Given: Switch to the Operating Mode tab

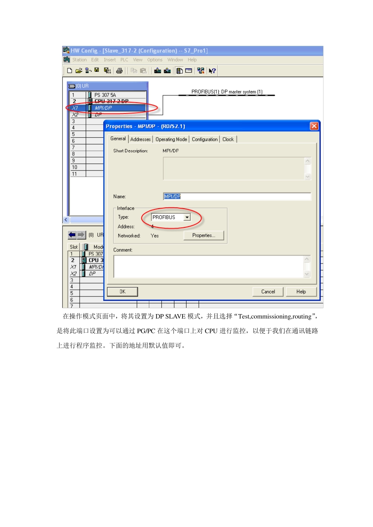Looking at the screenshot, I should tap(171, 139).
